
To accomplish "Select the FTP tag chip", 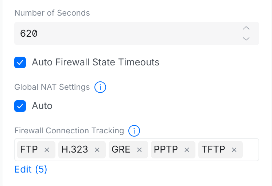I will [x=29, y=150].
